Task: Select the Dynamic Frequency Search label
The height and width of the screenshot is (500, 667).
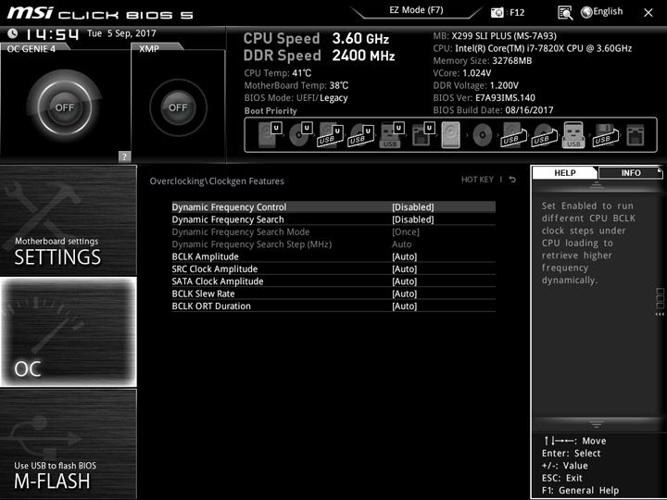Action: [x=228, y=219]
